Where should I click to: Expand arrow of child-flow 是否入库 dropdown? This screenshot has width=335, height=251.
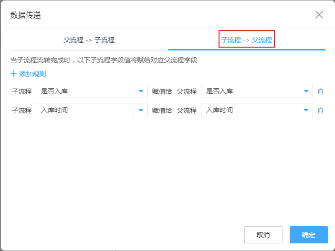point(141,91)
